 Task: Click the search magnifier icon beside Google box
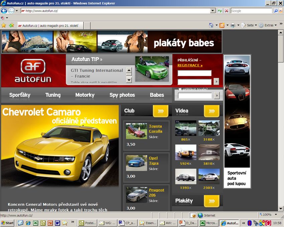[276, 11]
